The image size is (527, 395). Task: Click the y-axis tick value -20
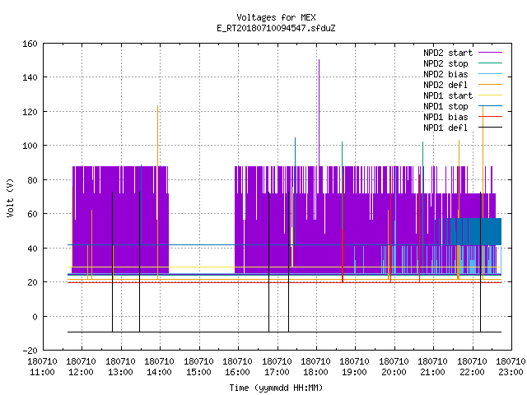[30, 351]
